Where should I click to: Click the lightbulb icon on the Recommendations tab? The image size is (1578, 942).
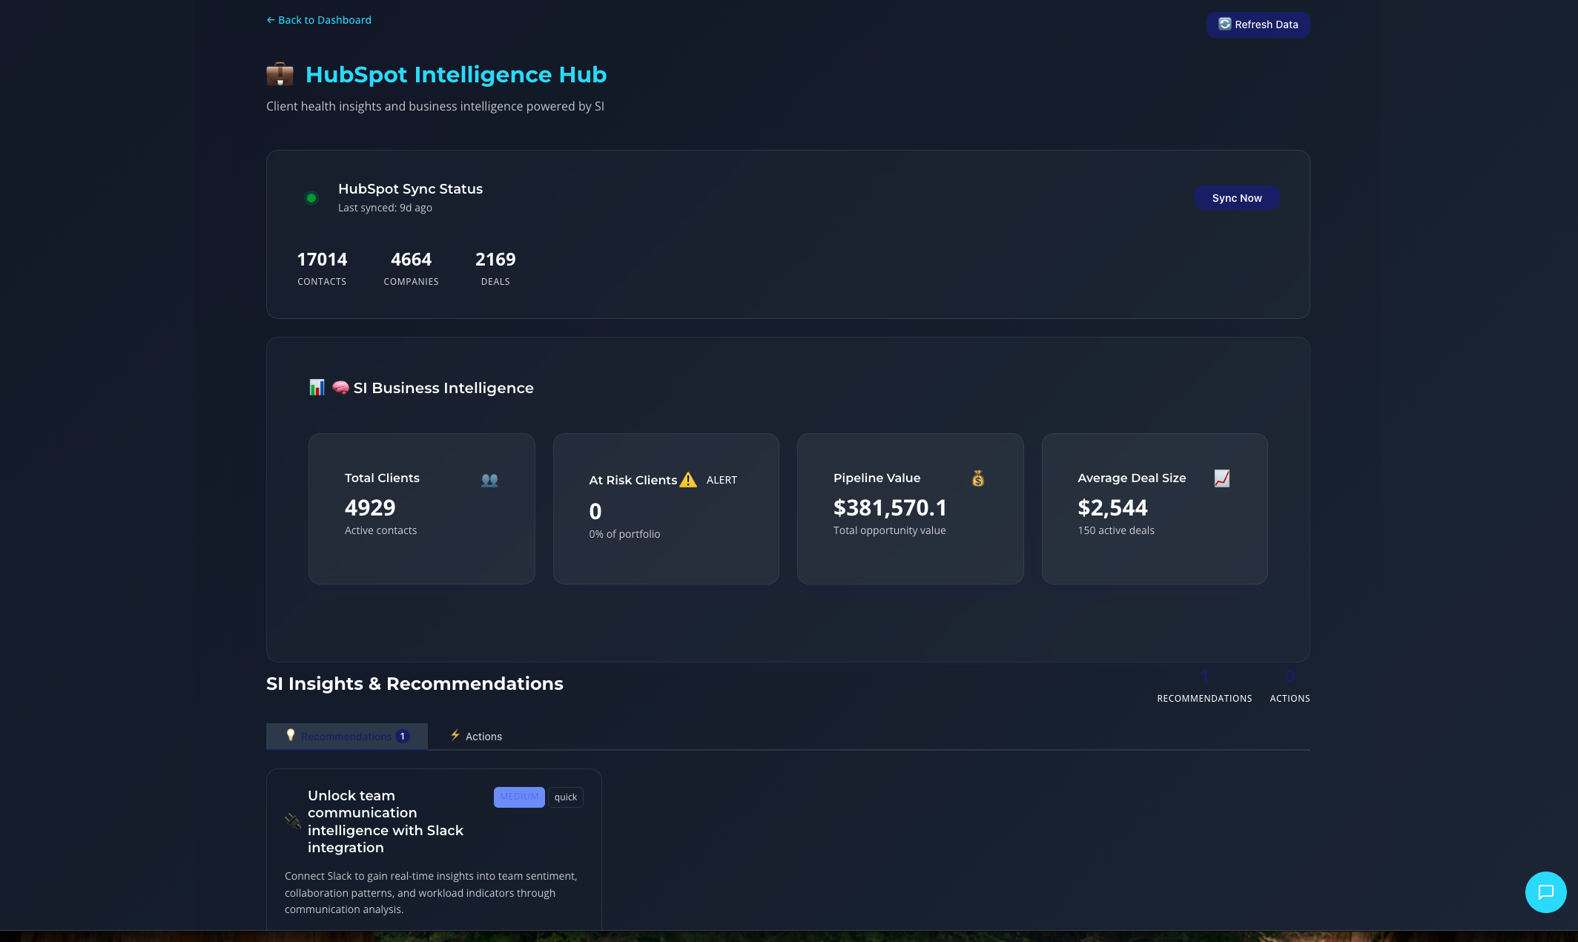coord(291,736)
